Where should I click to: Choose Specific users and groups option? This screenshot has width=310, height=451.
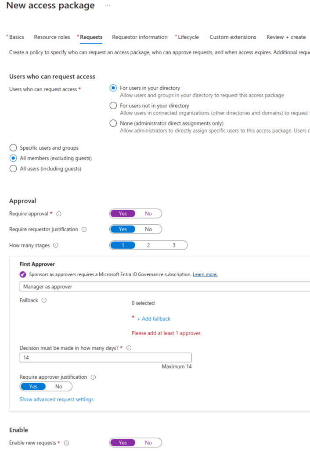click(13, 148)
